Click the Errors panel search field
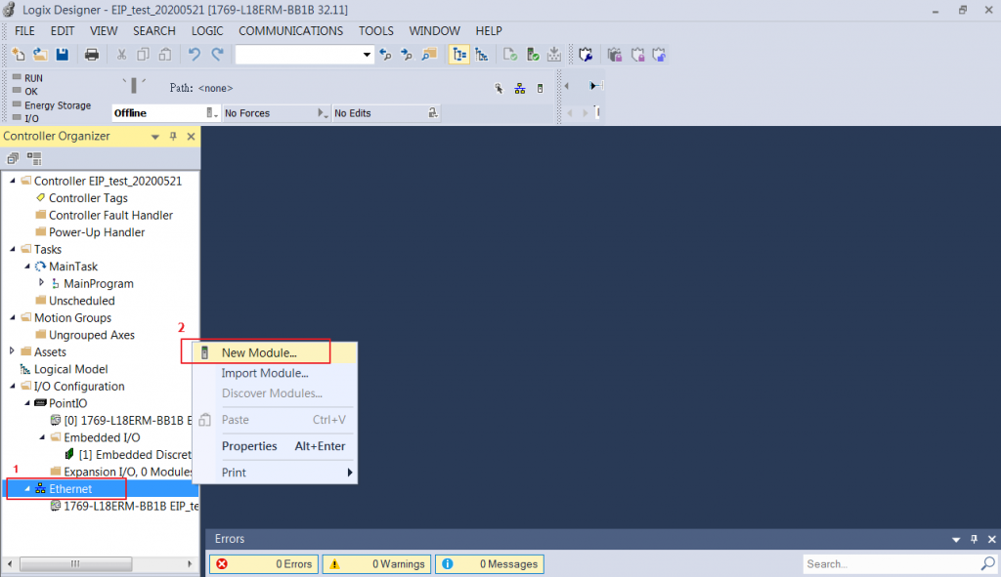Screen dimensions: 1001x577 click(890, 564)
